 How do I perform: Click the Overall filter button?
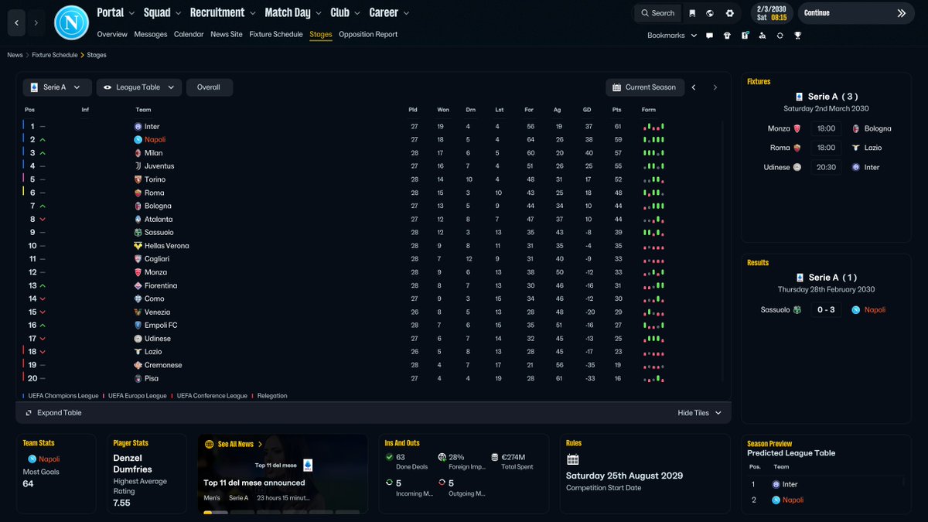pyautogui.click(x=209, y=87)
